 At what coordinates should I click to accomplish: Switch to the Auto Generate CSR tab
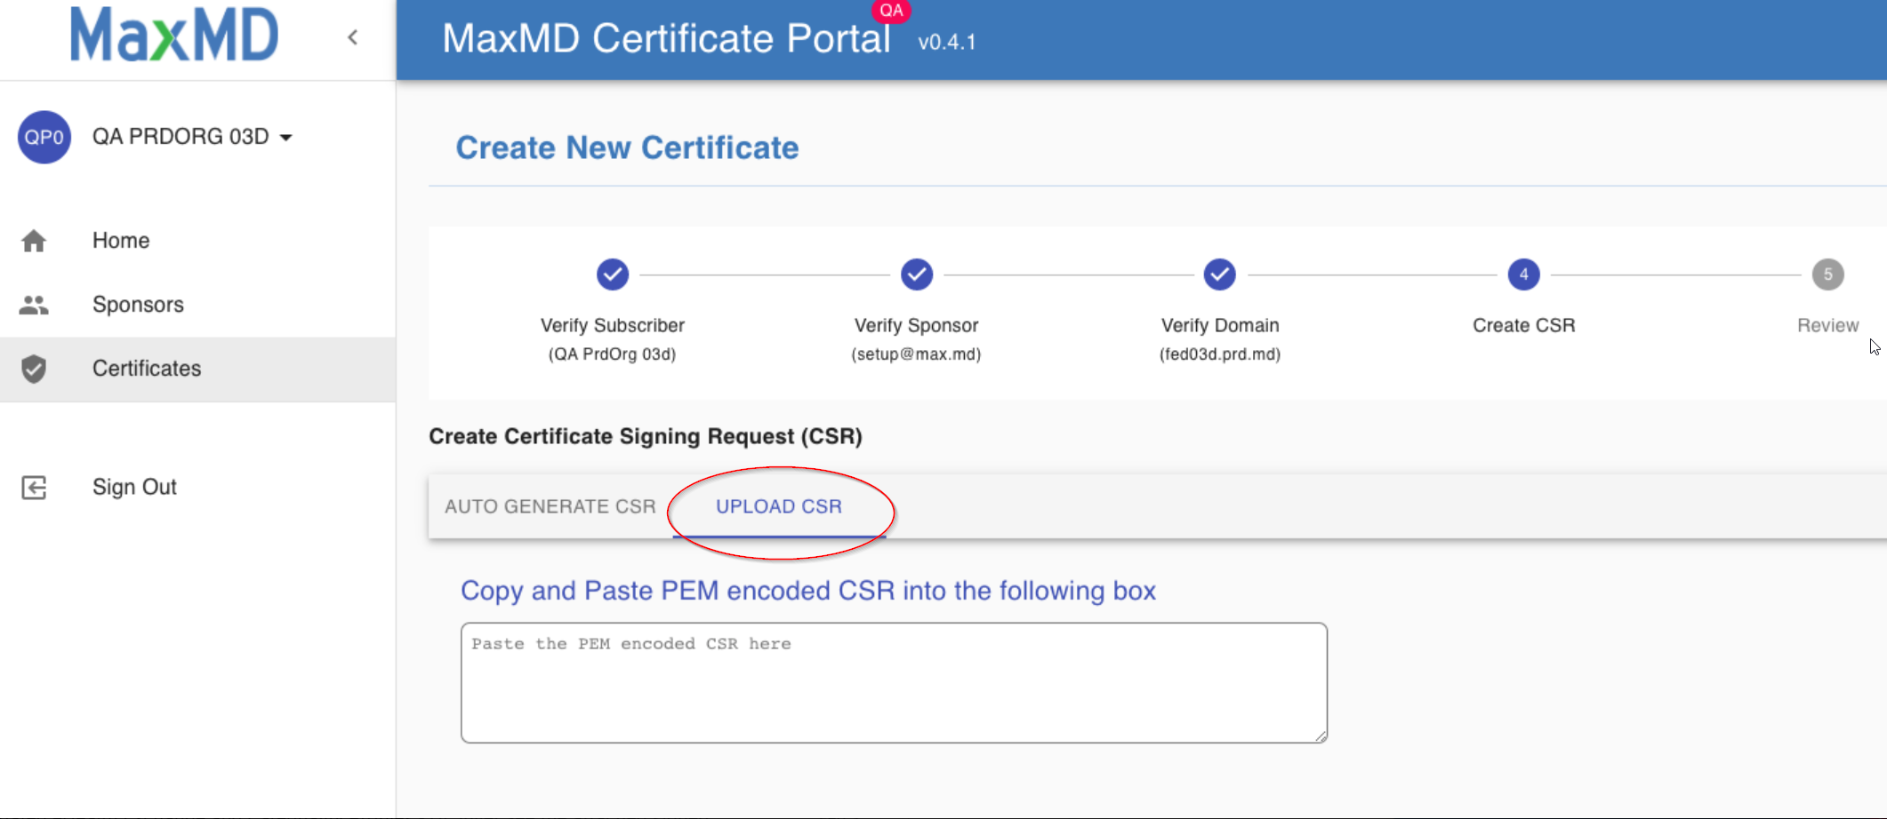[x=550, y=506]
